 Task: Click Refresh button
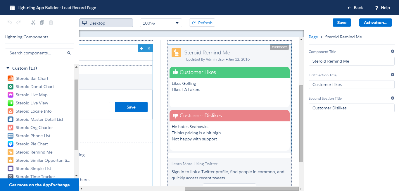pyautogui.click(x=202, y=23)
